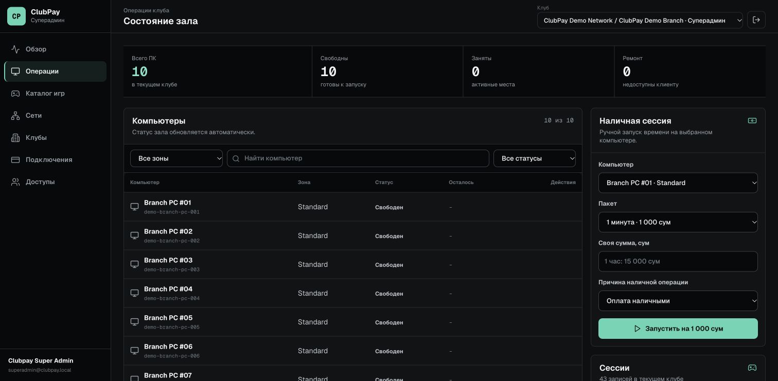This screenshot has width=778, height=381.
Task: Open the Причина наличной операции dropdown
Action: 678,301
